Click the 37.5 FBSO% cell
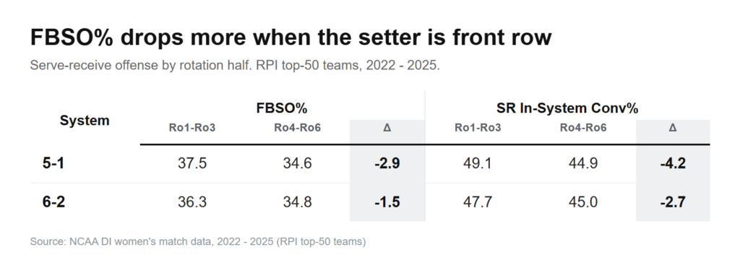740x268 pixels. pos(192,163)
